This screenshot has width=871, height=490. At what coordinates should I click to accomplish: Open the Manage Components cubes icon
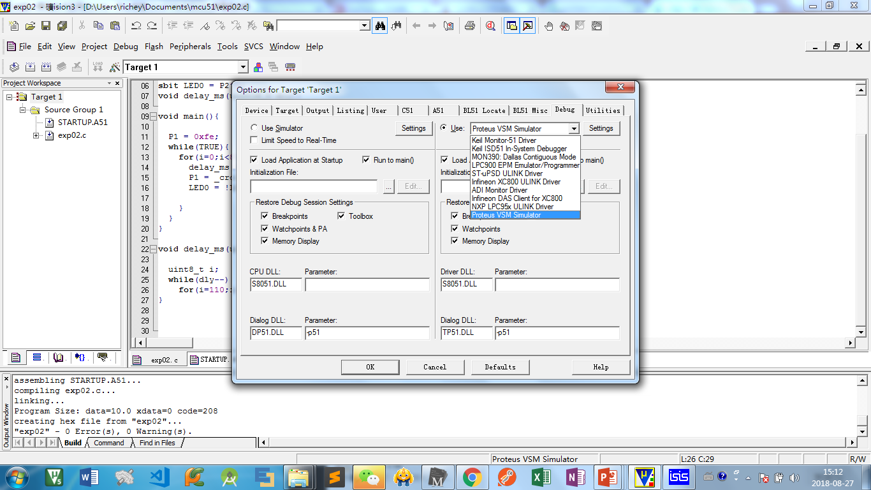click(x=258, y=67)
